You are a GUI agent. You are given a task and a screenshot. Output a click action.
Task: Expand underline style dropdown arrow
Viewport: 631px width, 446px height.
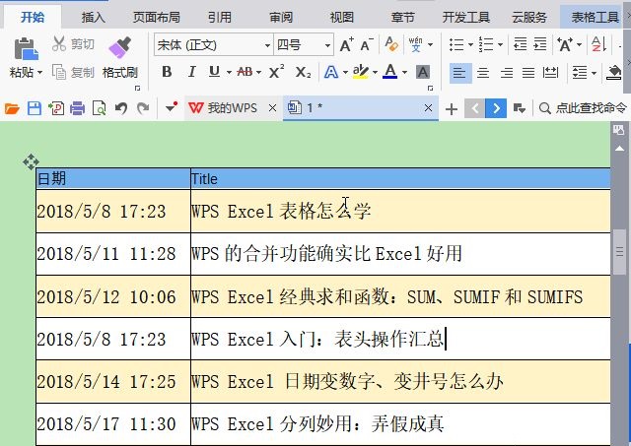pos(229,73)
